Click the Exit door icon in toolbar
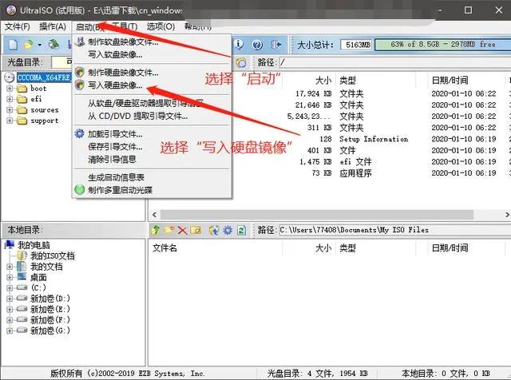511x380 pixels. point(276,45)
